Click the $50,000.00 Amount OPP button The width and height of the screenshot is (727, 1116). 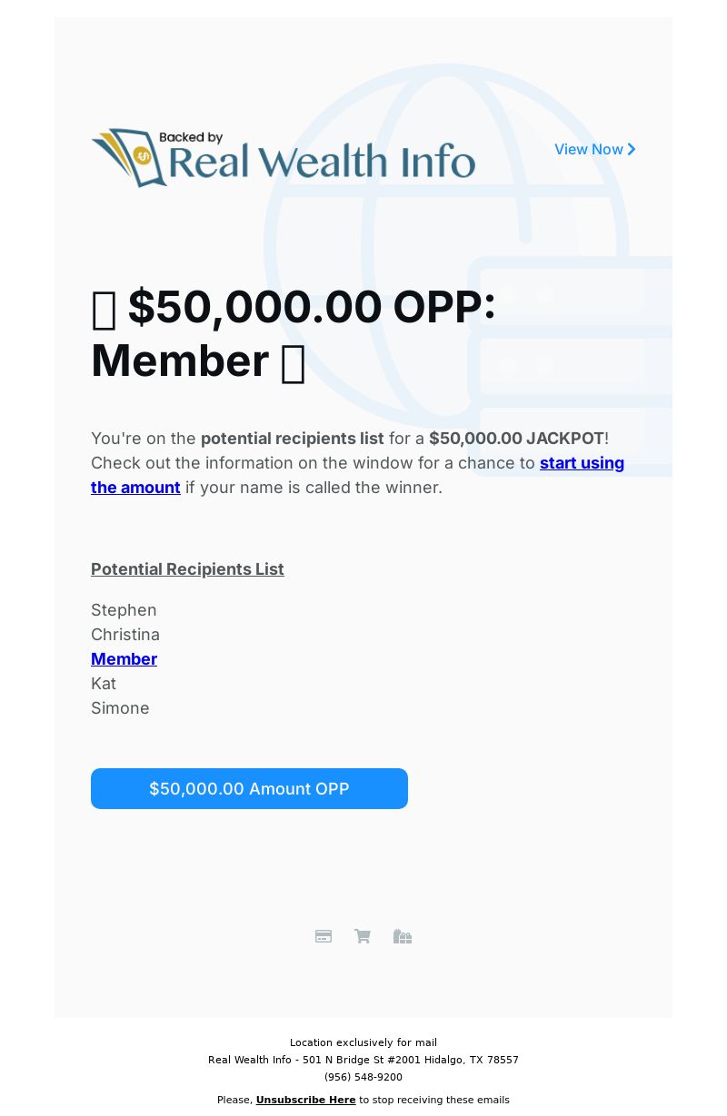[249, 788]
